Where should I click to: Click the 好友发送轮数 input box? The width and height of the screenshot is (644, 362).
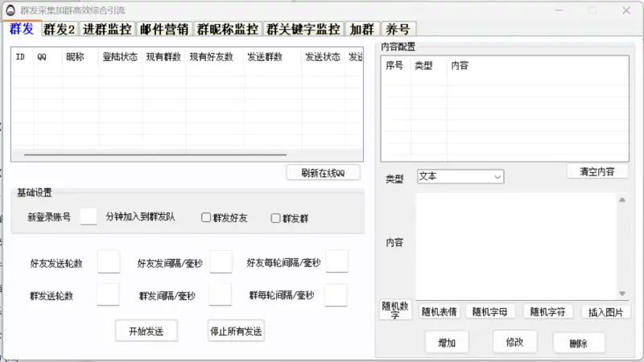[109, 262]
